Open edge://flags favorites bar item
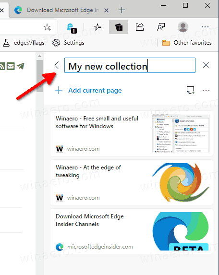The image size is (219, 275). coord(24,43)
